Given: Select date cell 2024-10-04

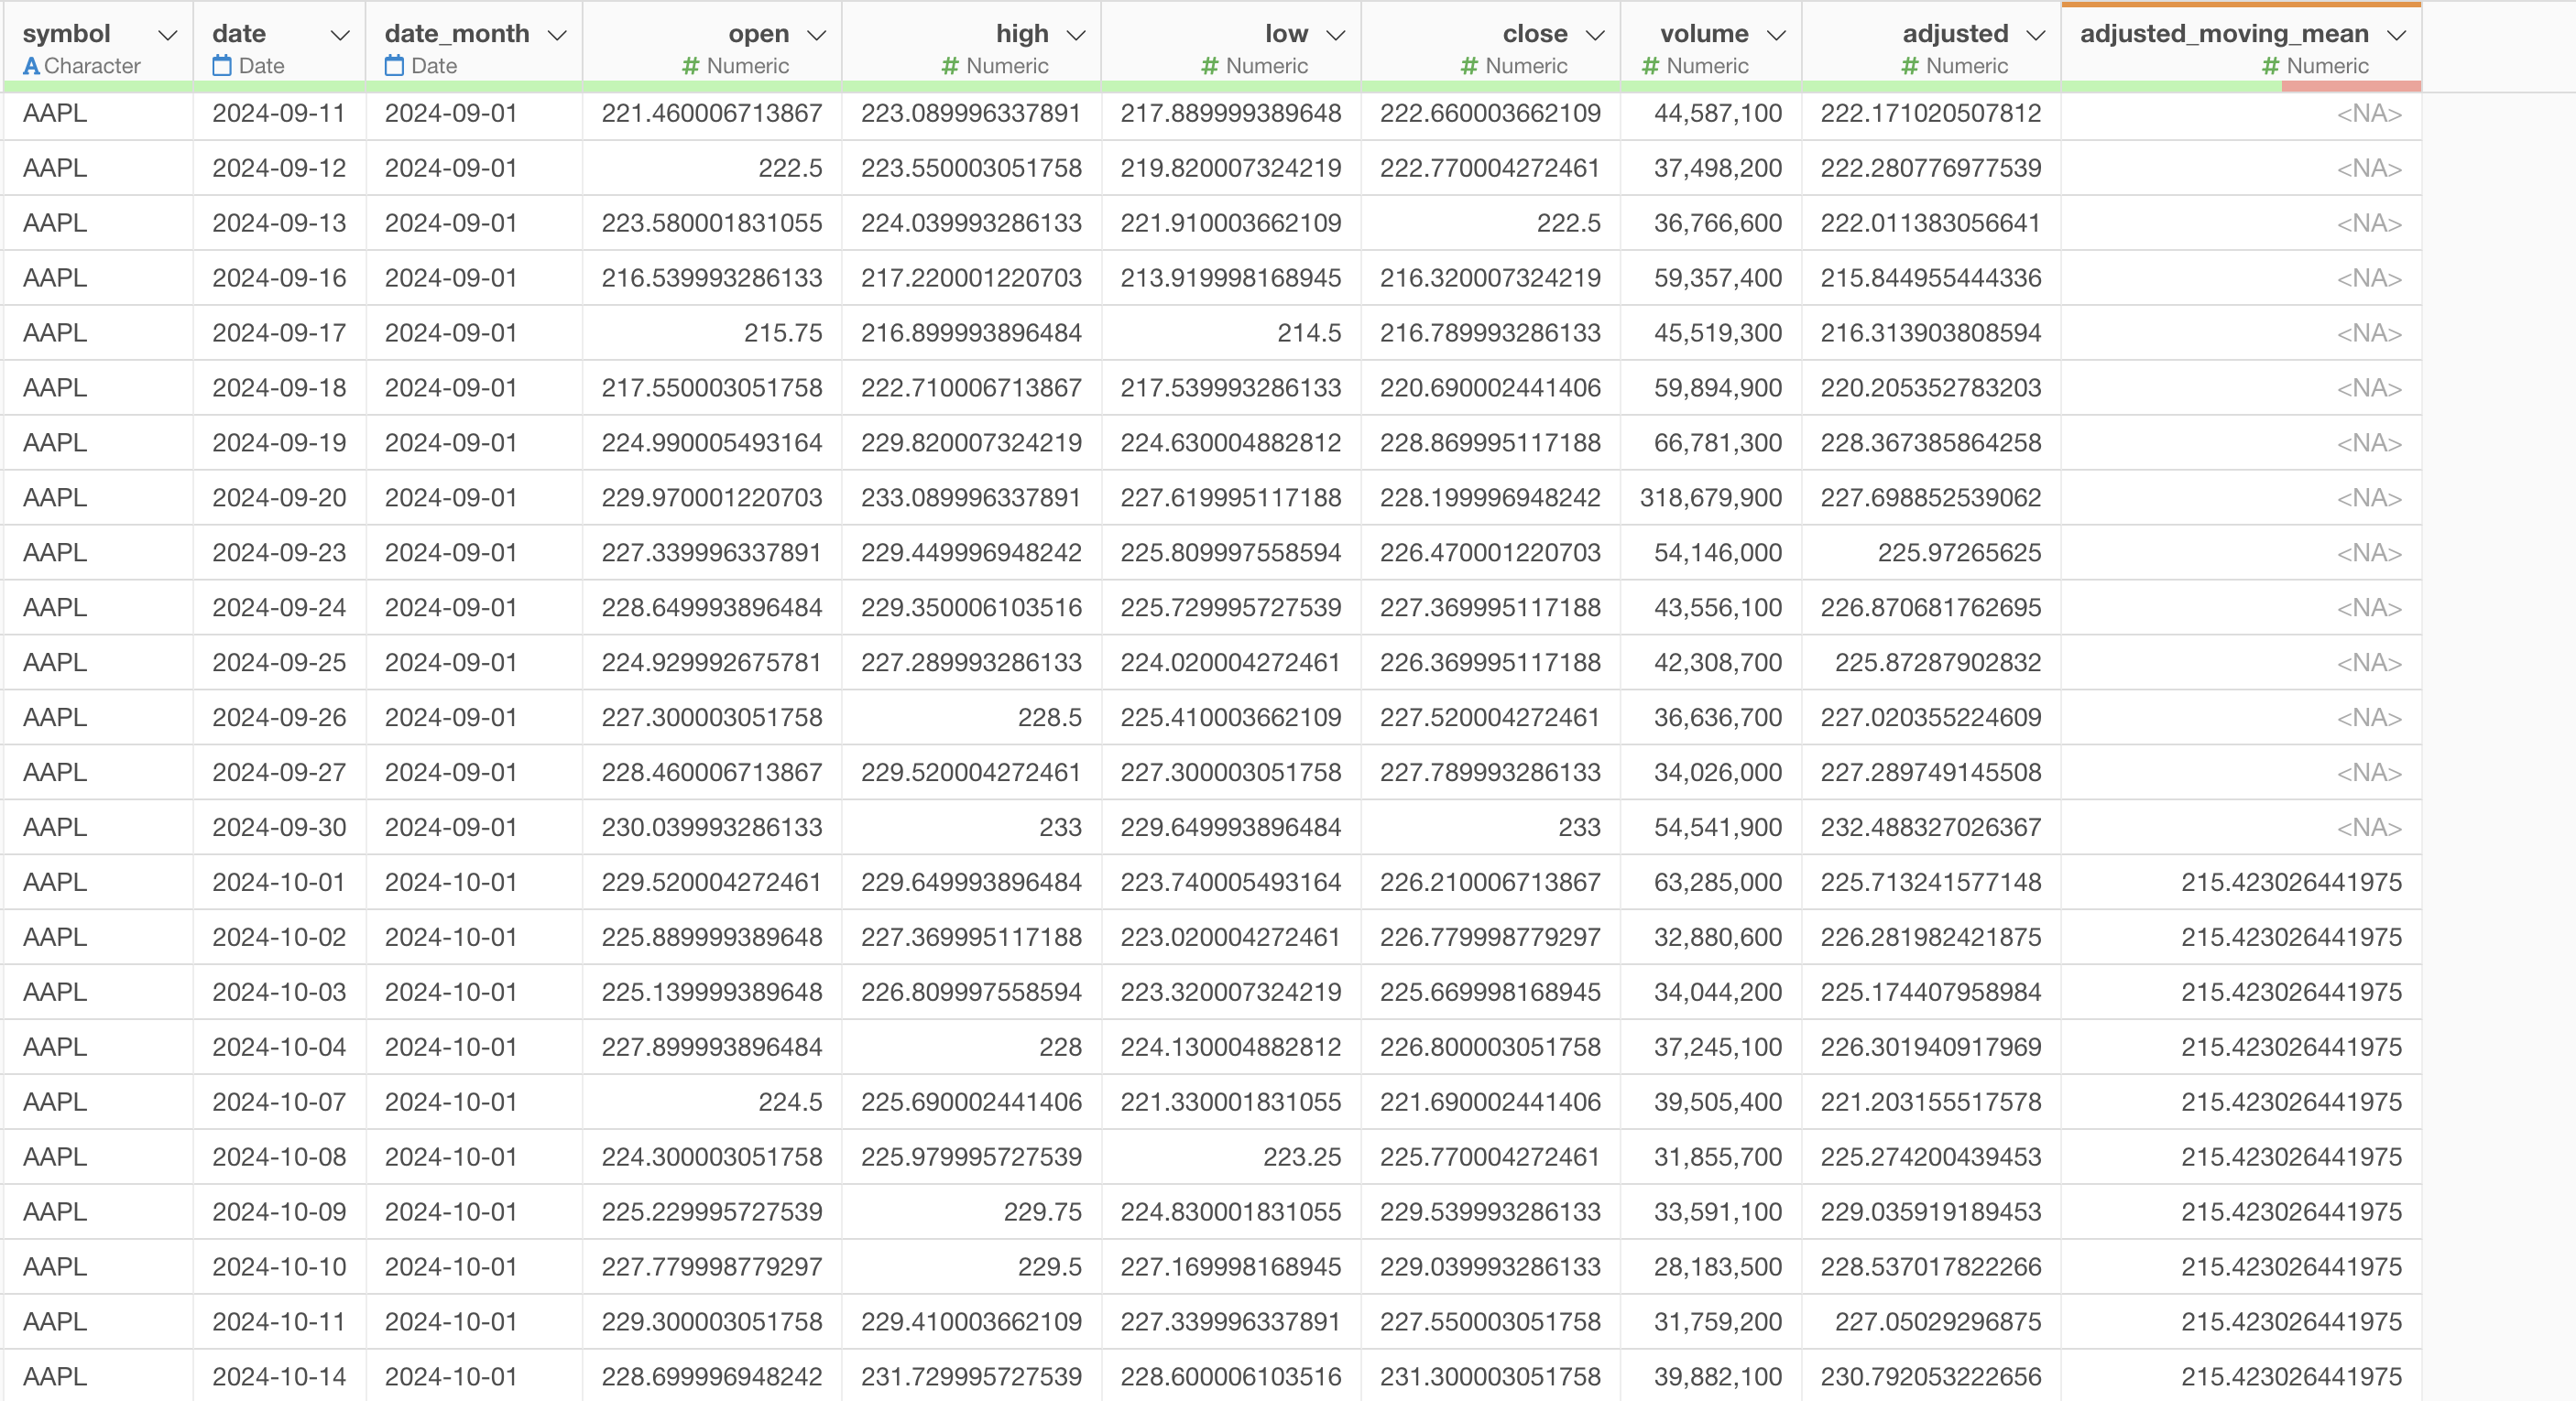Looking at the screenshot, I should [279, 1048].
